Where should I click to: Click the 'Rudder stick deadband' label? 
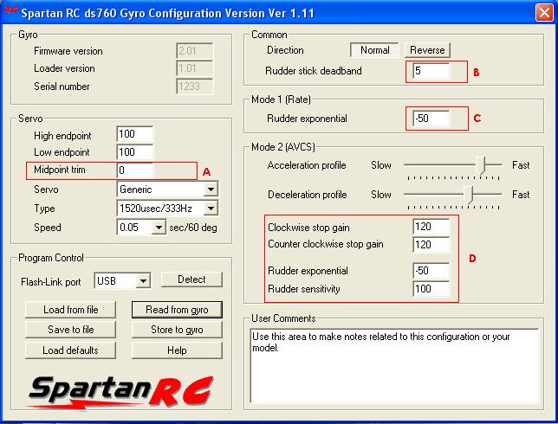click(x=314, y=71)
